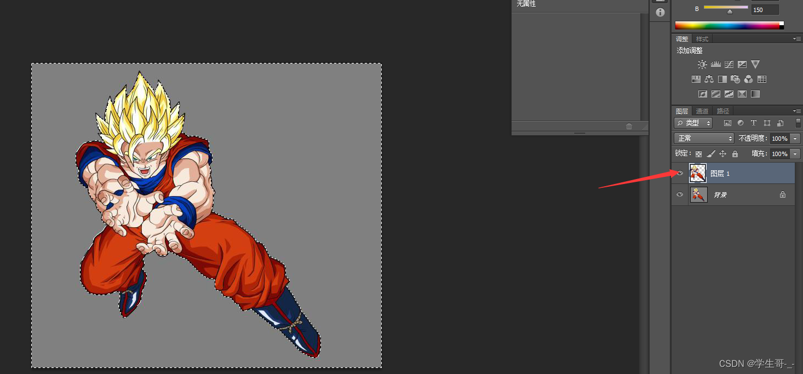Filter layers by adjustment layers icon
This screenshot has width=803, height=374.
[741, 123]
